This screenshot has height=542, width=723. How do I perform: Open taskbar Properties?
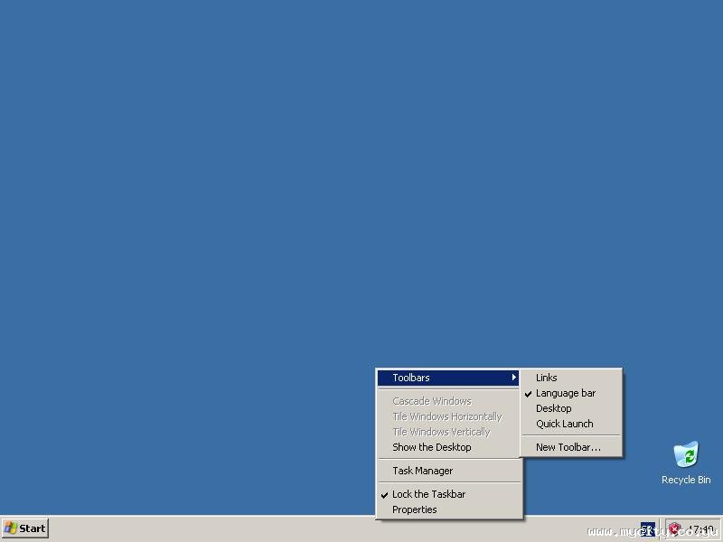tap(450, 509)
